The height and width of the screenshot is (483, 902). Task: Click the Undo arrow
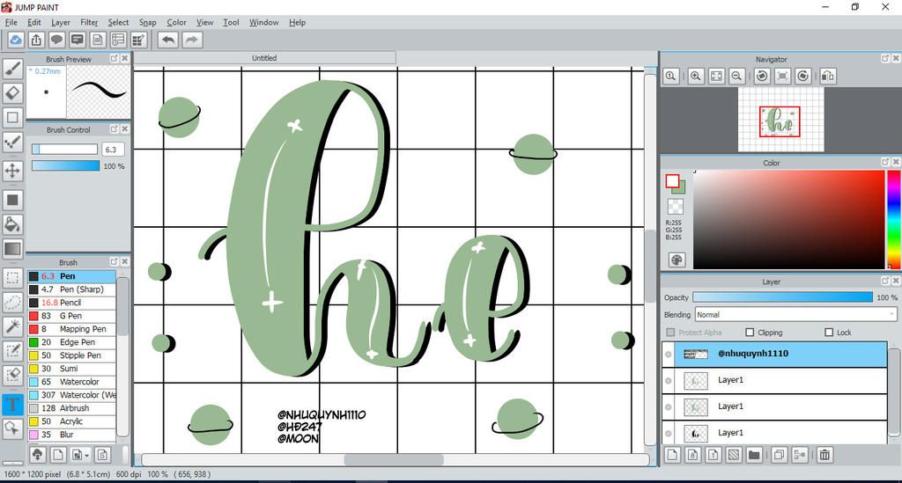tap(168, 40)
